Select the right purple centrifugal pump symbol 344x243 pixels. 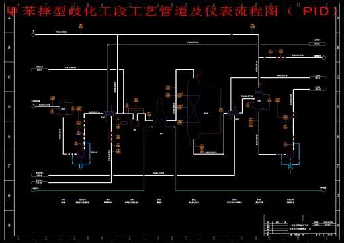(x=290, y=154)
